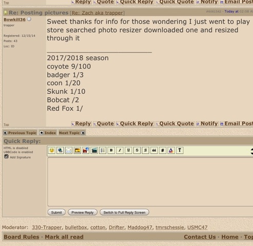
Task: Go to Home from footer
Action: 230,237
